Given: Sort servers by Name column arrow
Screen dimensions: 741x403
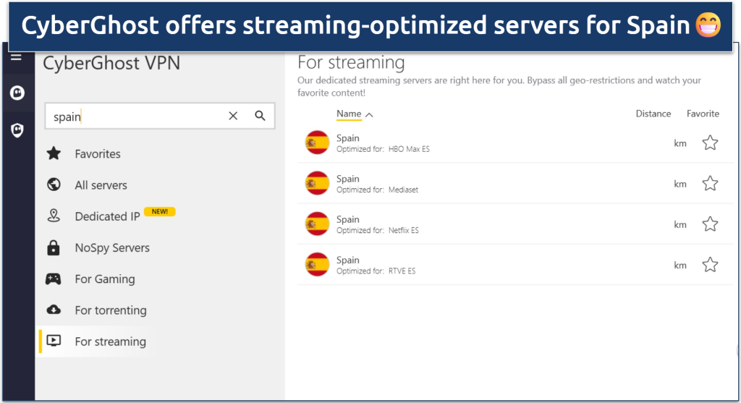Looking at the screenshot, I should pyautogui.click(x=369, y=114).
